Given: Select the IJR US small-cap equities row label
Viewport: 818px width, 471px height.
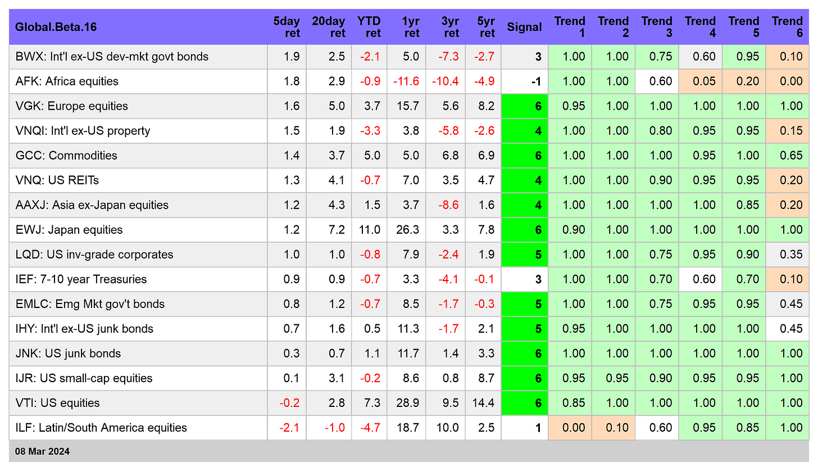Looking at the screenshot, I should tap(84, 378).
